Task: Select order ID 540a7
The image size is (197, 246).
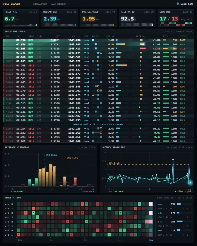Action: pos(9,61)
